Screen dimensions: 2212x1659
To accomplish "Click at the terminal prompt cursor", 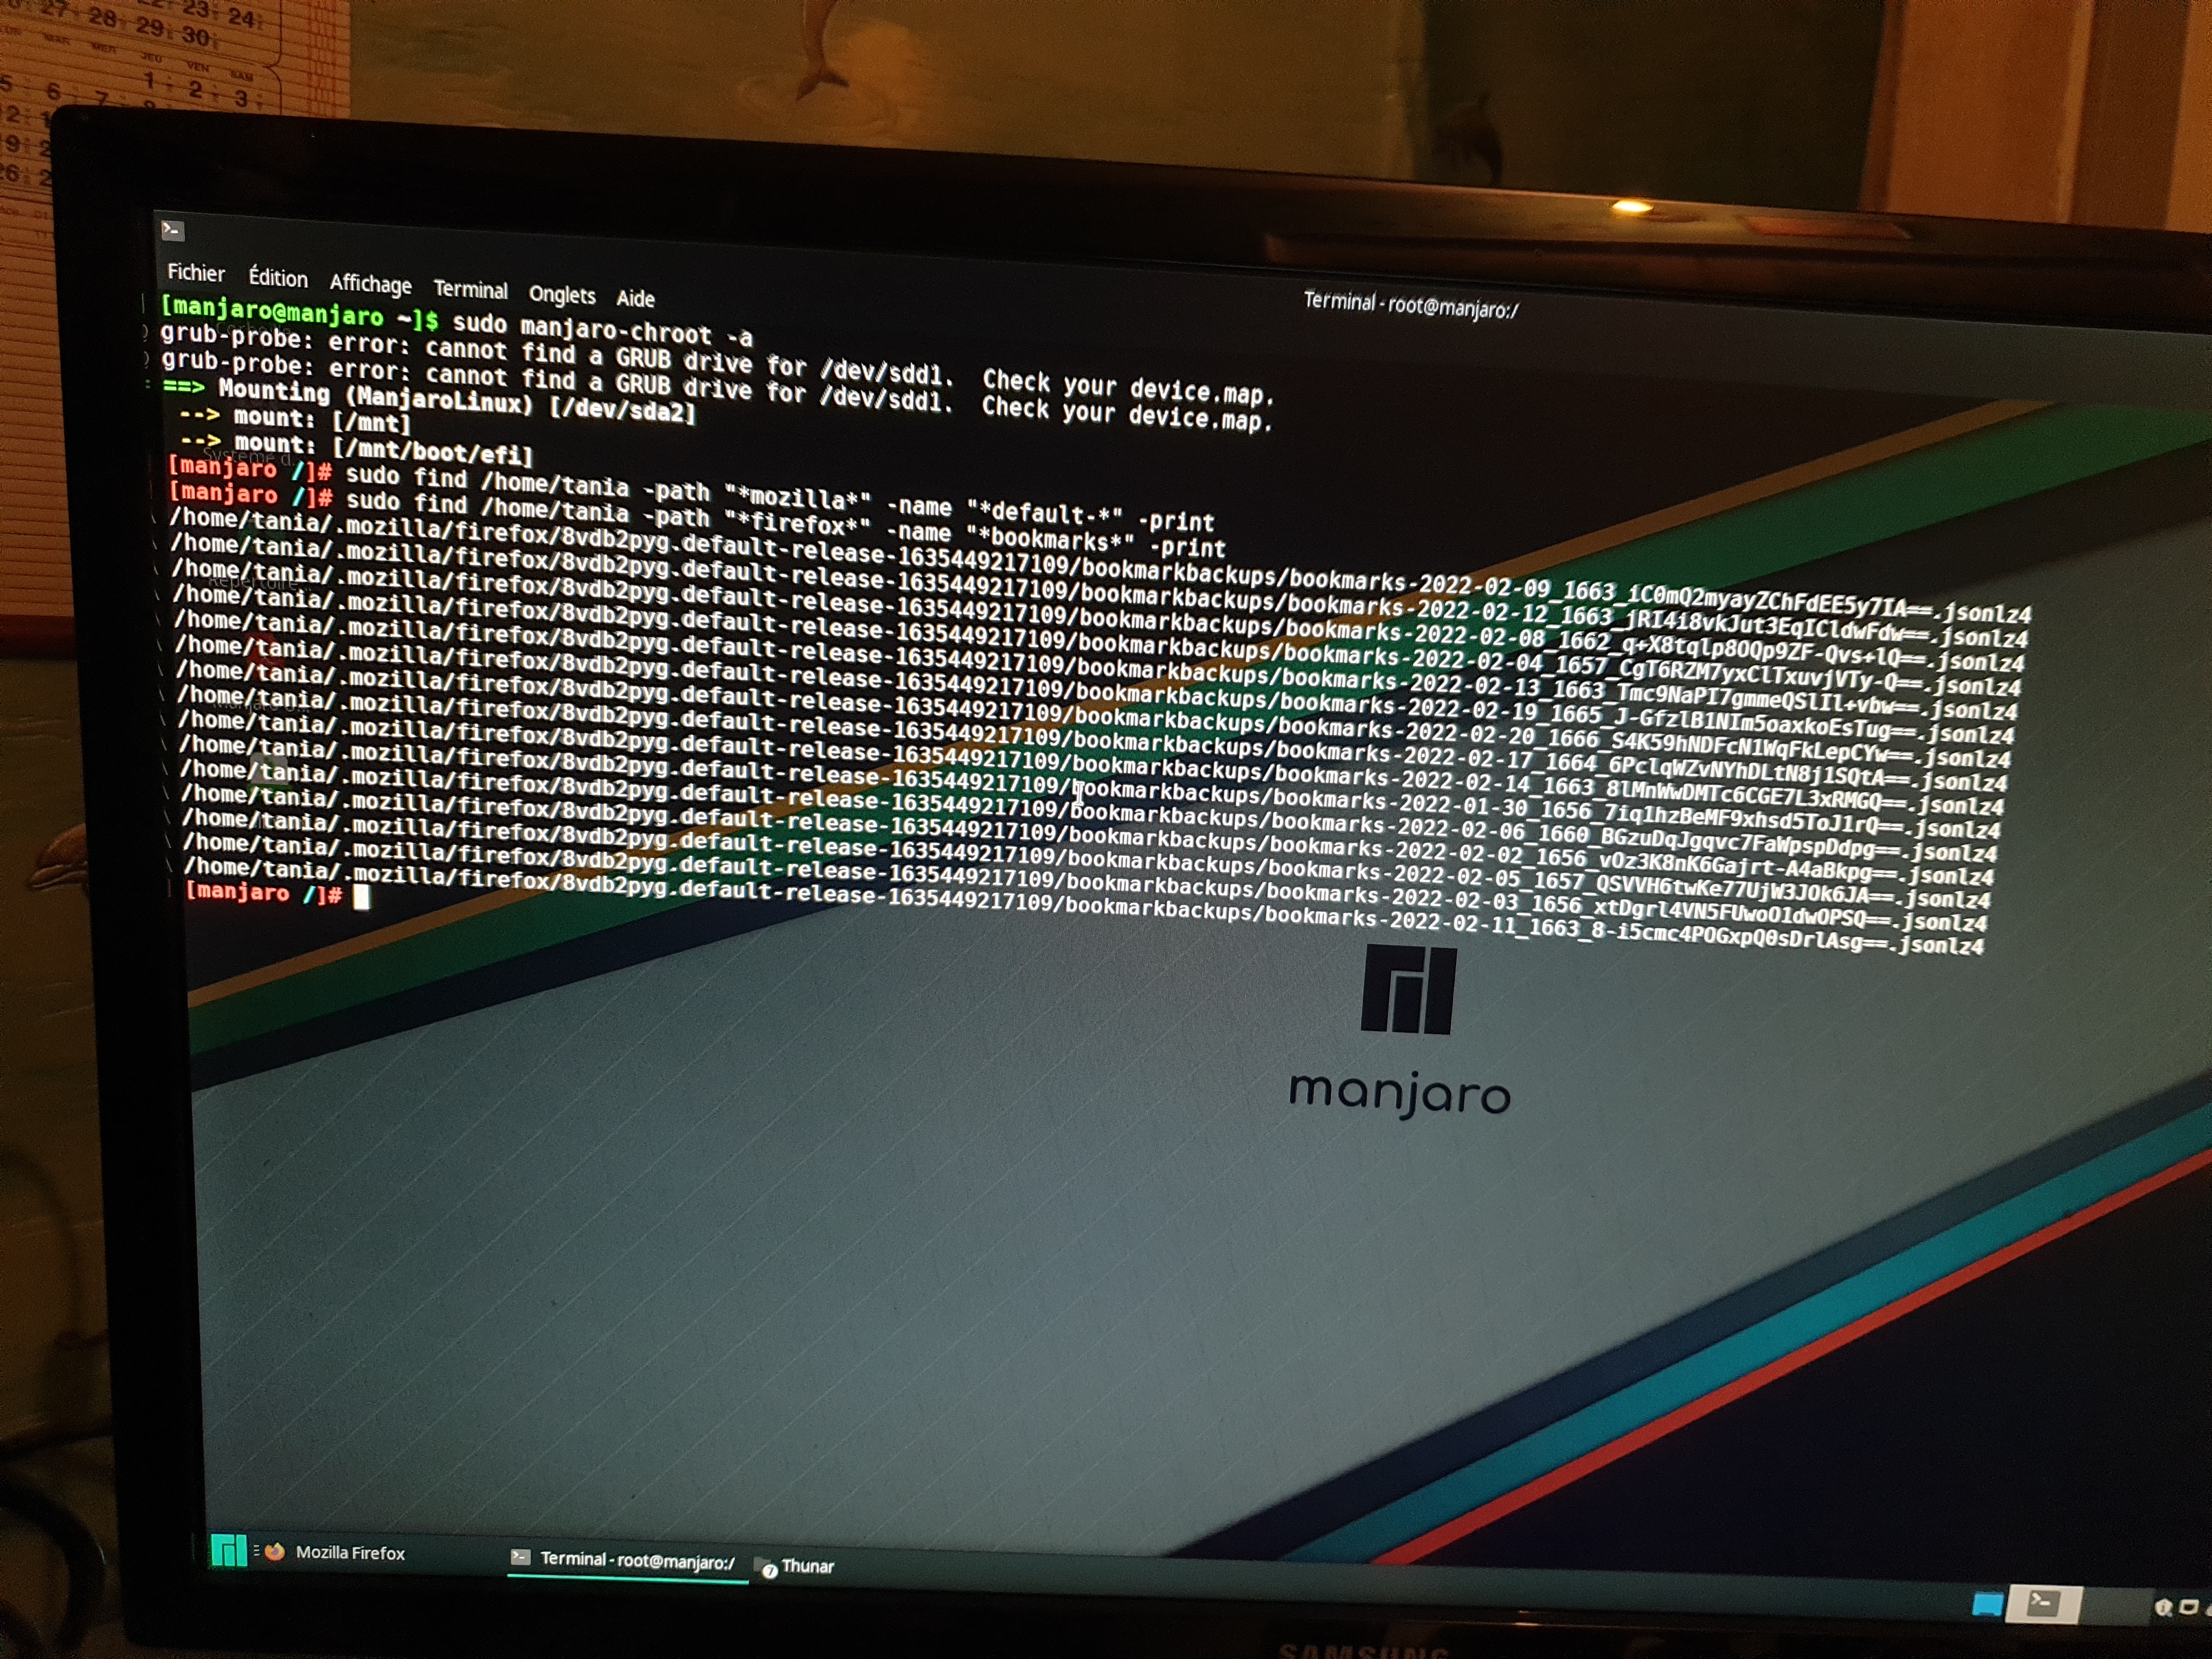I will pyautogui.click(x=361, y=897).
